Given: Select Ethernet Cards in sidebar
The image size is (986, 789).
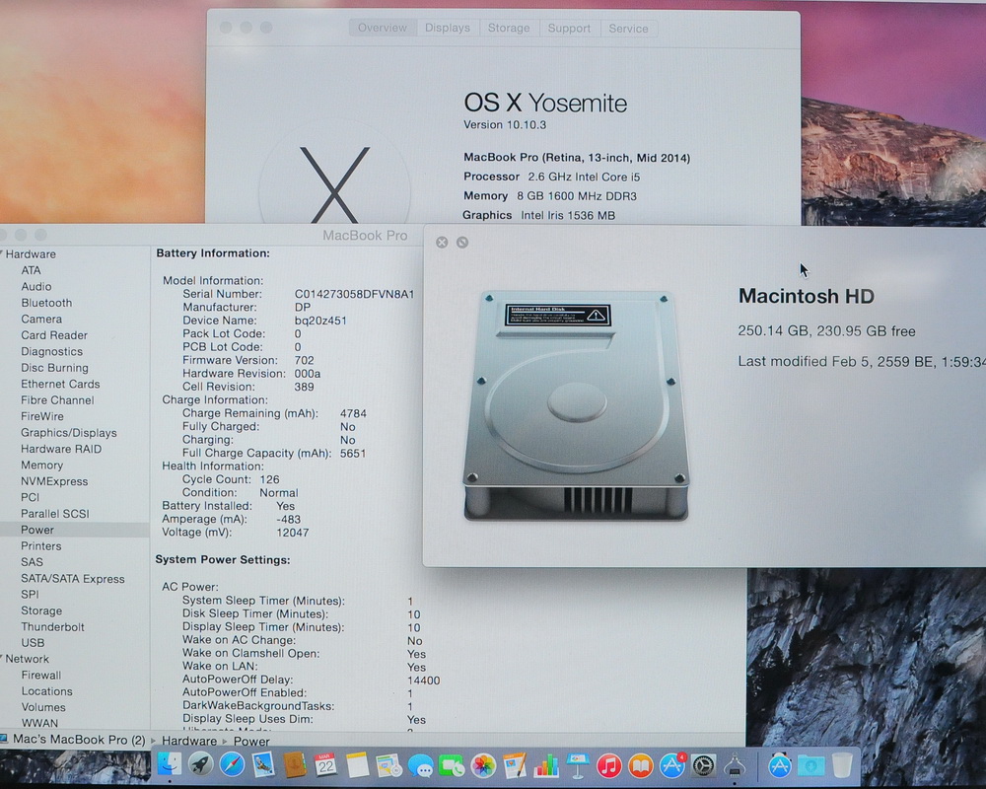Looking at the screenshot, I should (x=60, y=384).
